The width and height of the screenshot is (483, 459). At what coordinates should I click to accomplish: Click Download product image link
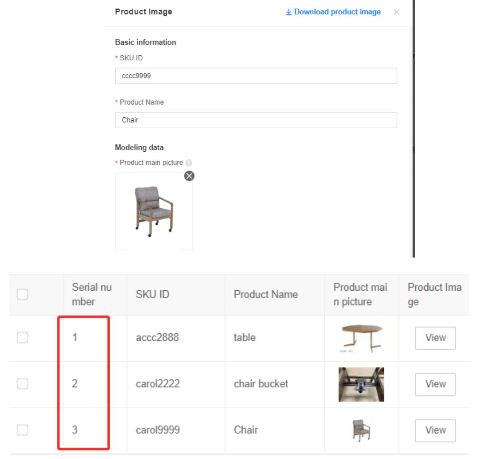(337, 12)
